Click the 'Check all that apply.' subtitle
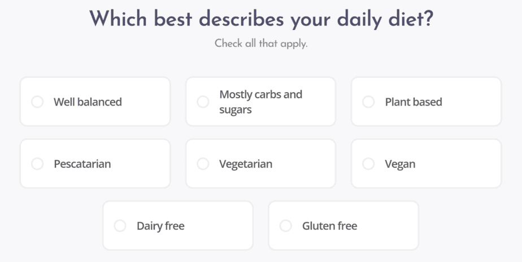 [261, 43]
